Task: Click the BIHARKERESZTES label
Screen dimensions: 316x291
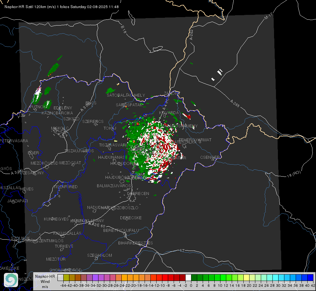Action: click(136, 243)
